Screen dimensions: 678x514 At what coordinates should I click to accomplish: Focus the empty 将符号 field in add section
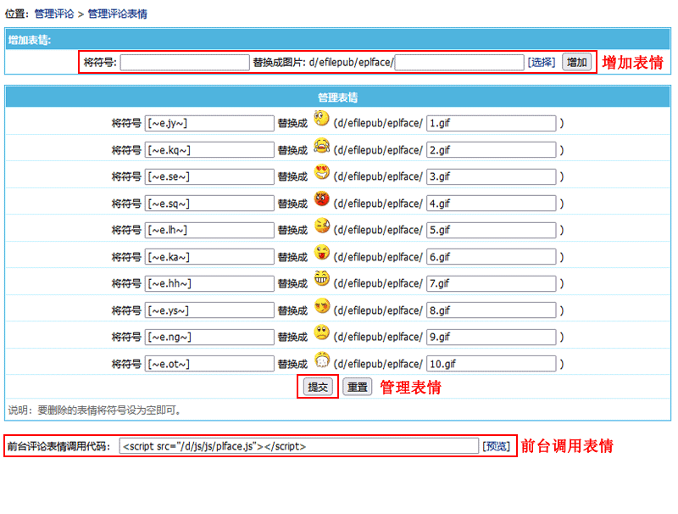pos(184,62)
